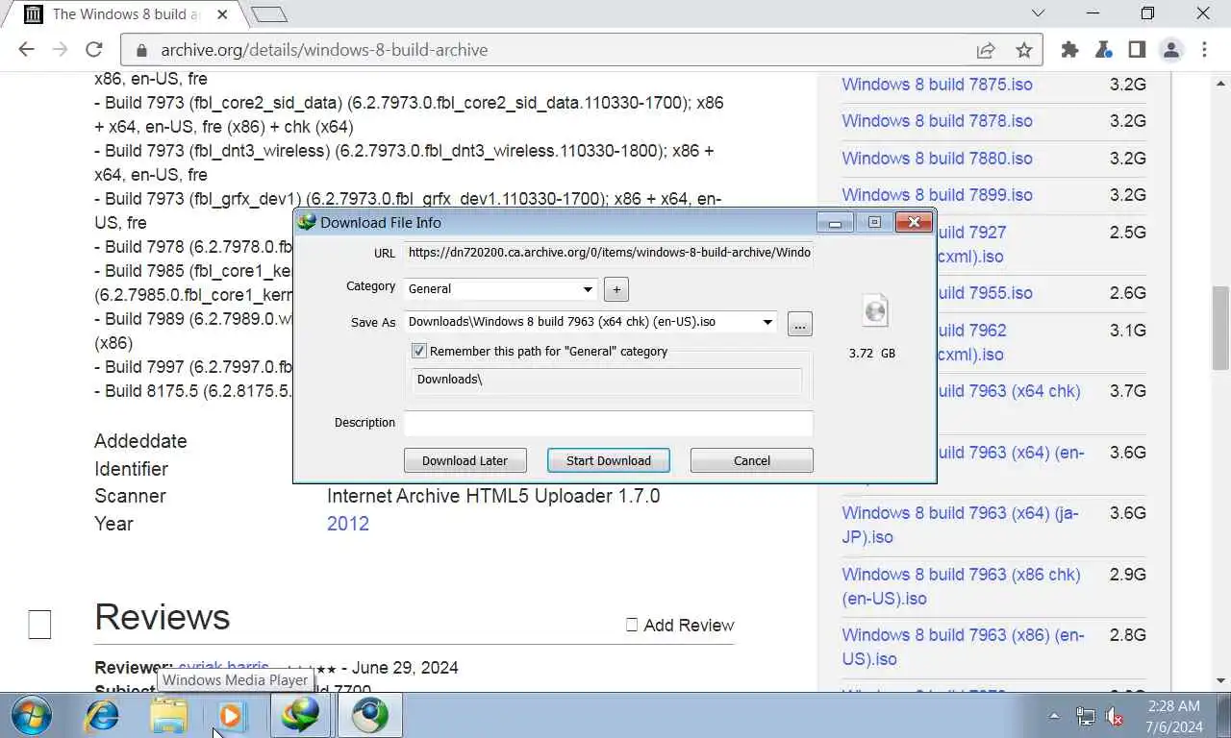Click the IDM icon in dialog title bar
This screenshot has width=1231, height=738.
(x=307, y=222)
